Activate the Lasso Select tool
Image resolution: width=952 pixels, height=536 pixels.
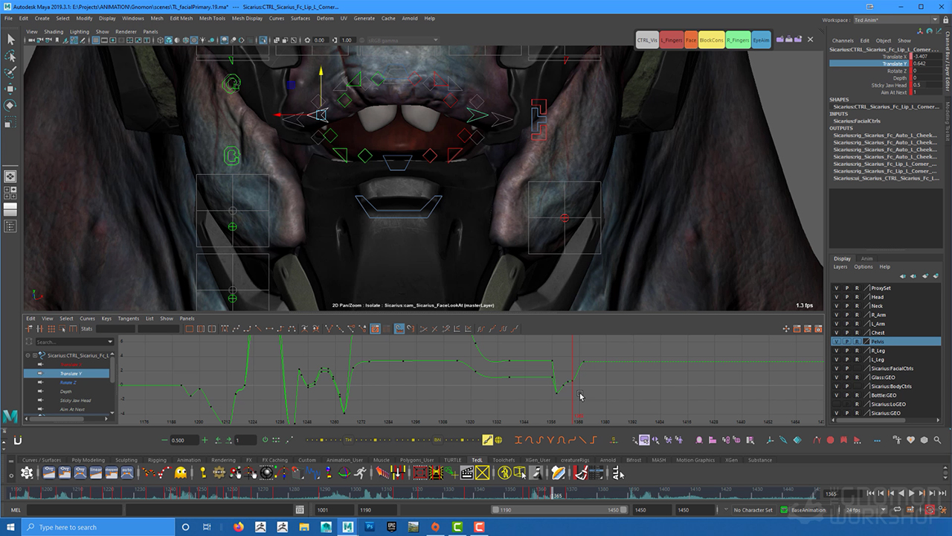tap(10, 57)
